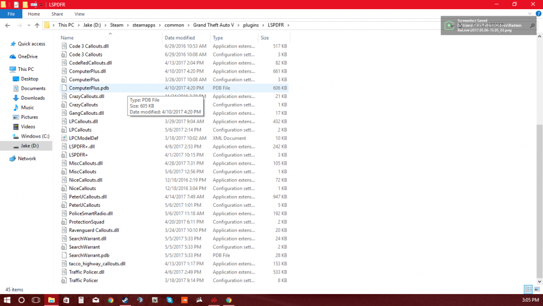Switch to the View ribbon tab

click(x=79, y=14)
